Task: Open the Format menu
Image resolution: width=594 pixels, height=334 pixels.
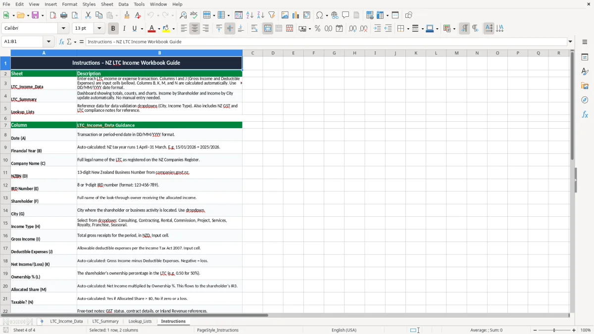Action: coord(70,4)
